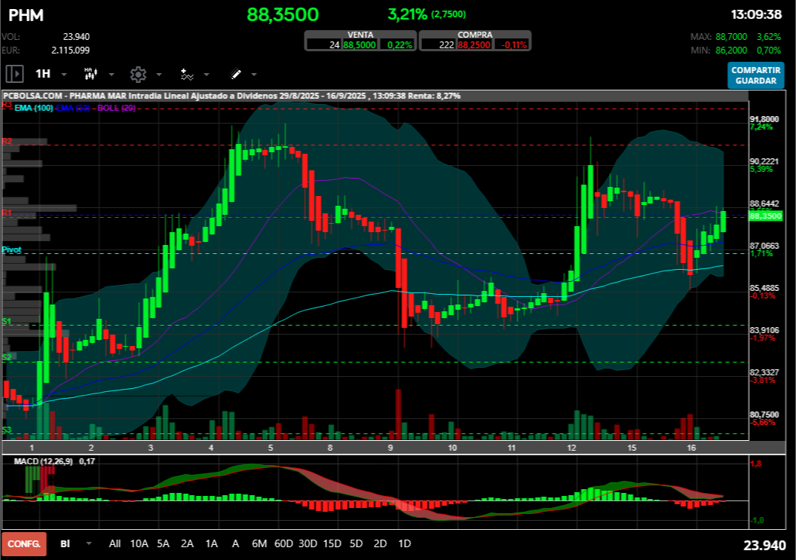The width and height of the screenshot is (796, 560).
Task: Click the R1 resistance label
Action: pyautogui.click(x=7, y=213)
